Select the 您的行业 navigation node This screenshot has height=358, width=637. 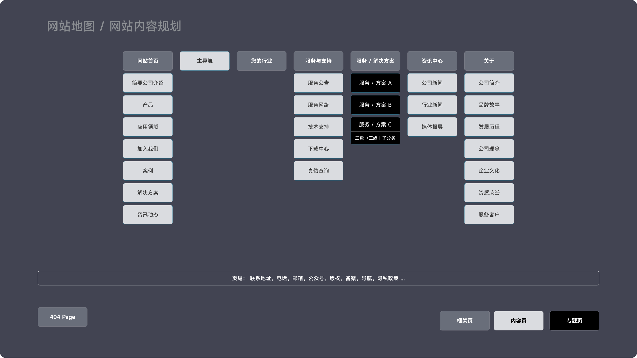[x=261, y=61]
